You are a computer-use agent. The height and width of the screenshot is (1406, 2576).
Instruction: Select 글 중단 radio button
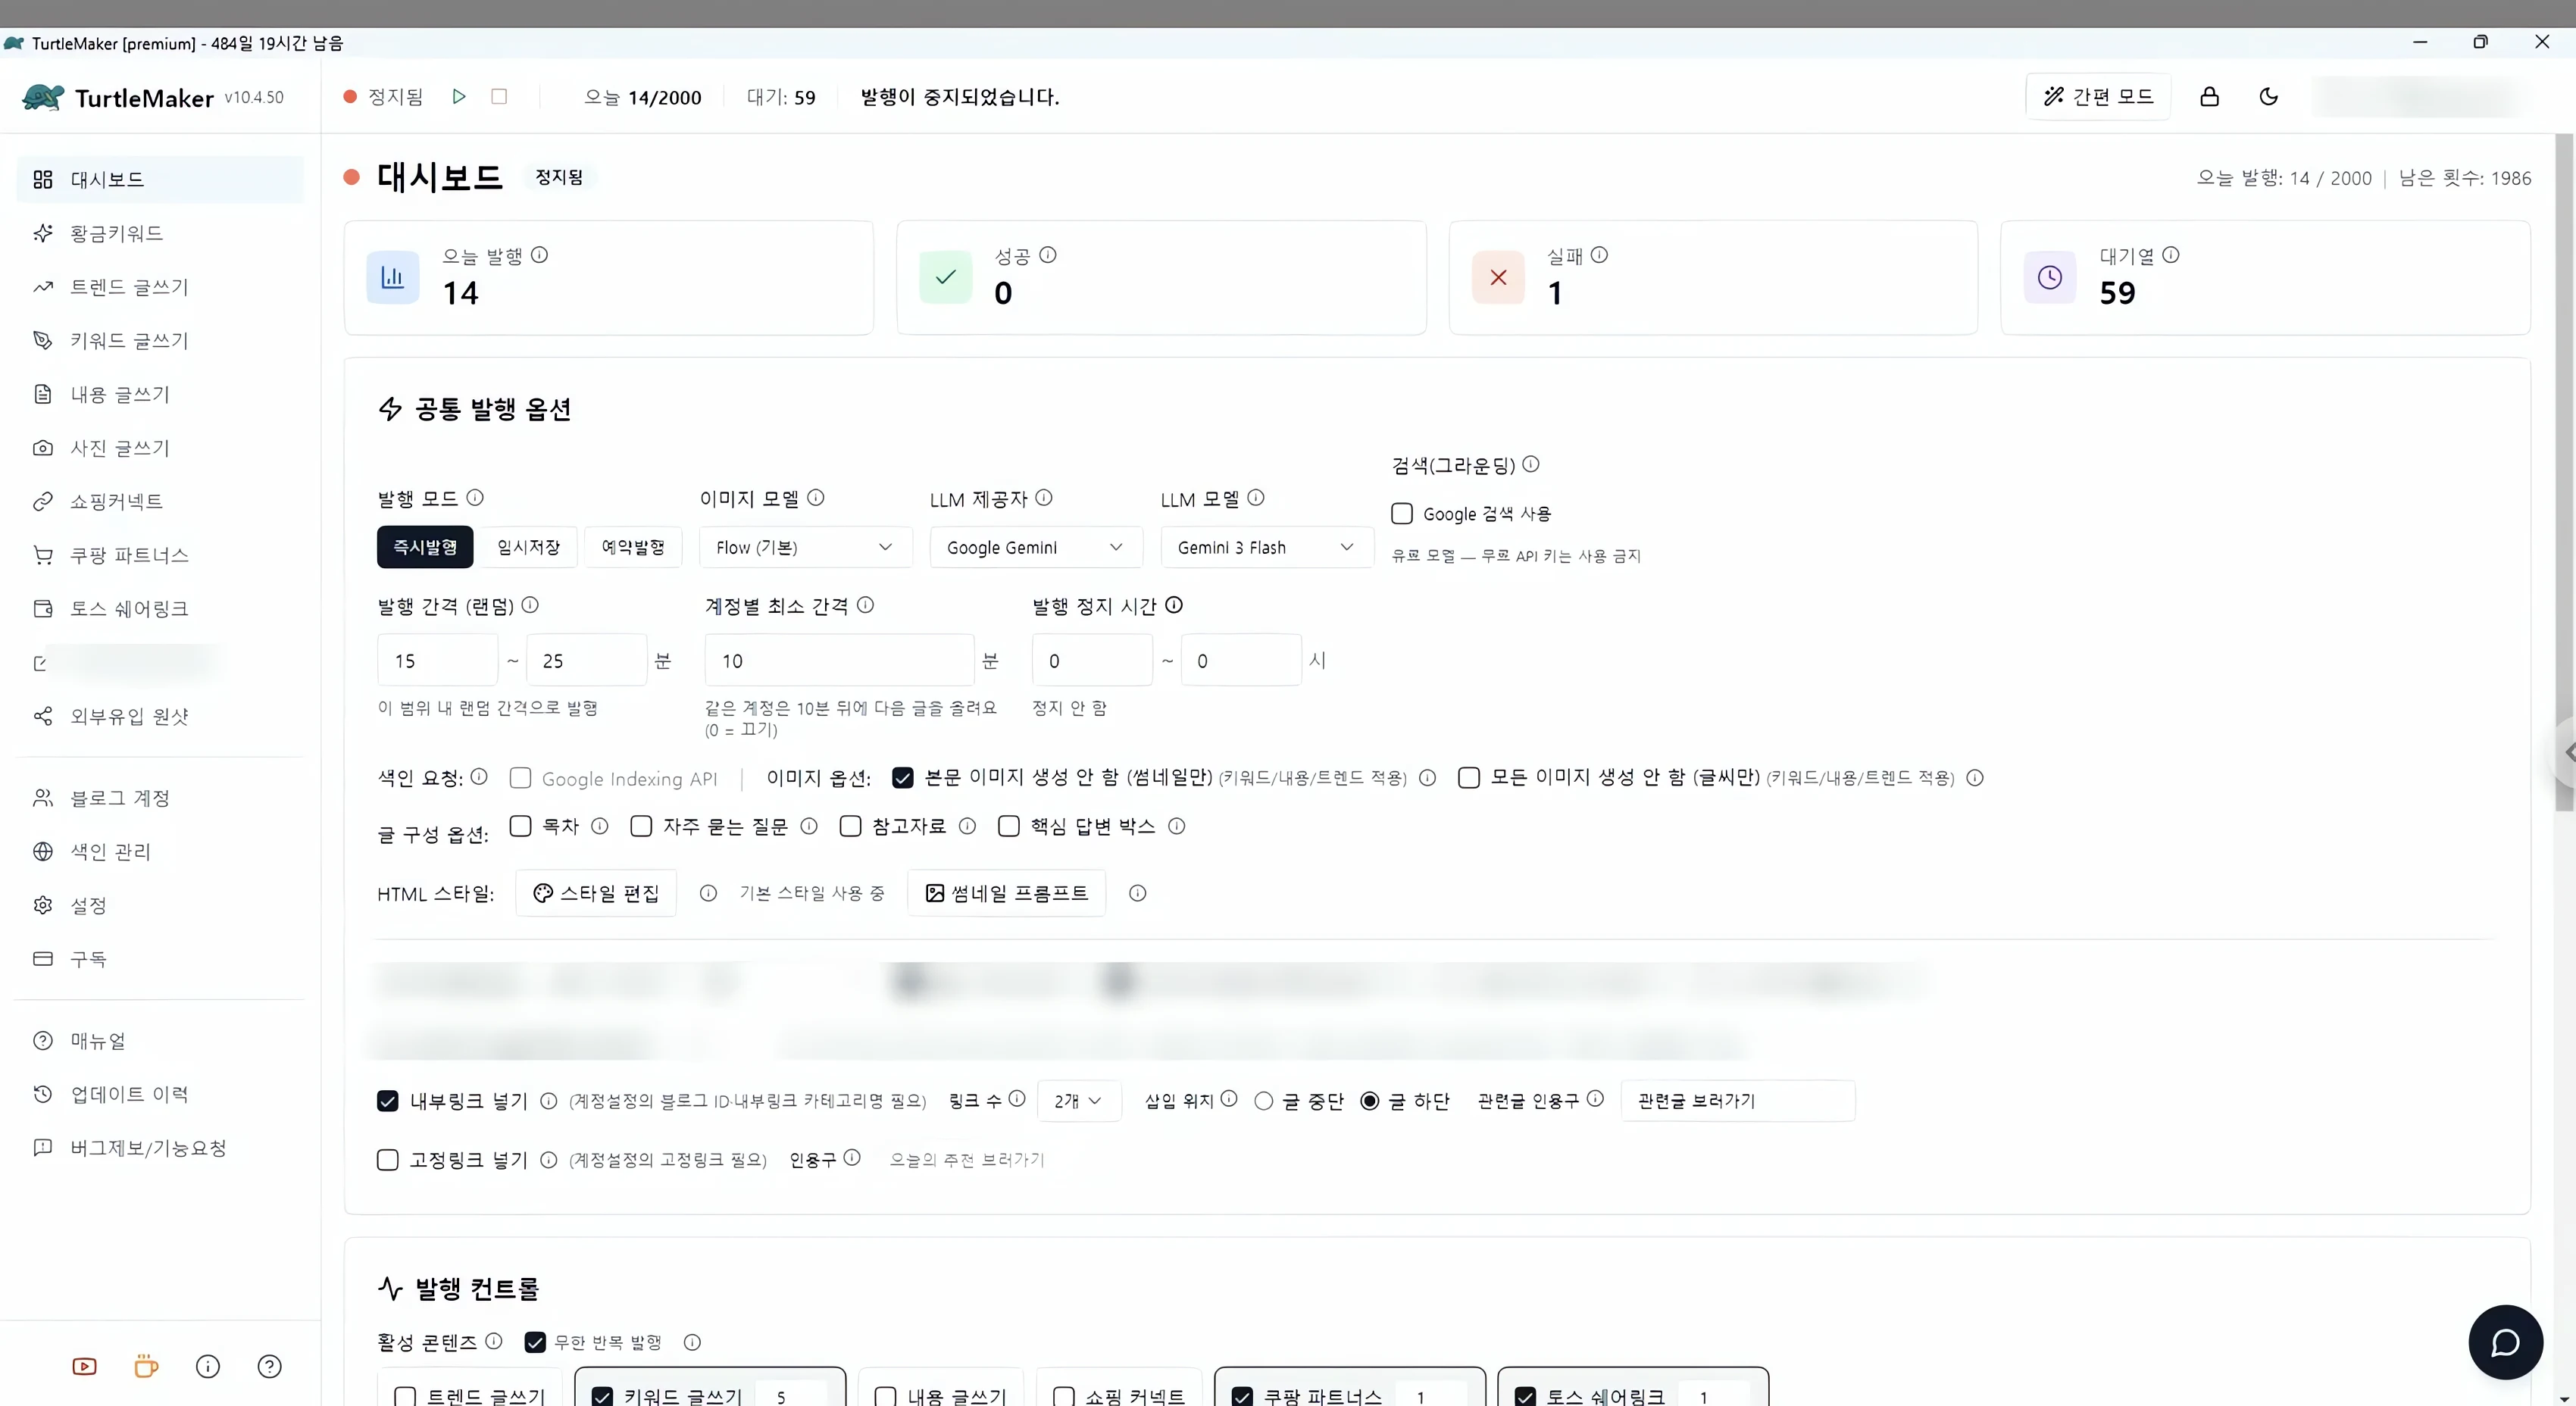1263,1100
